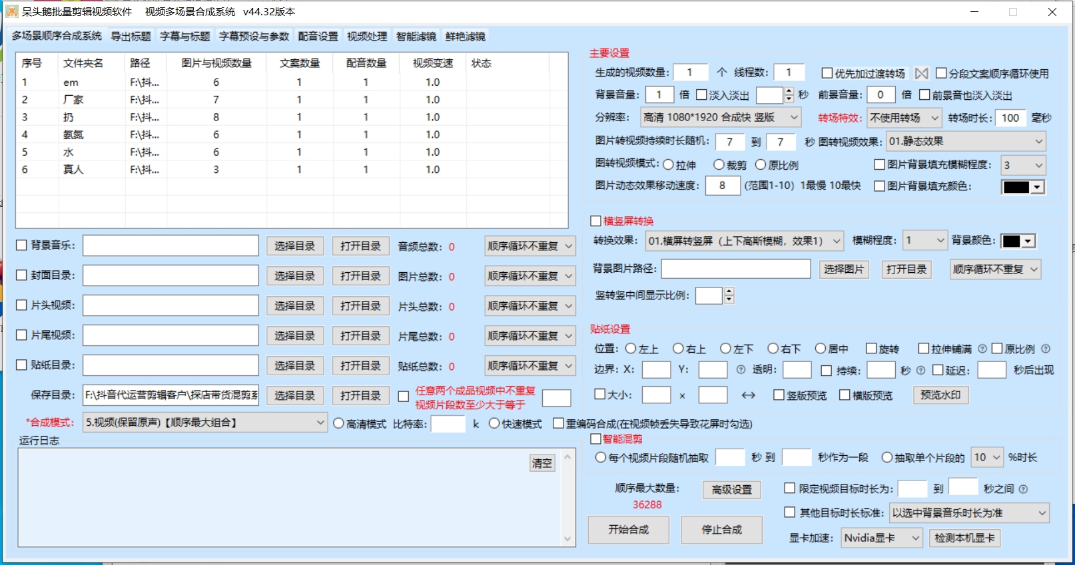Image resolution: width=1075 pixels, height=565 pixels.
Task: Increase the 竖转竖中间显示比例 stepper up arrow
Action: tap(729, 291)
